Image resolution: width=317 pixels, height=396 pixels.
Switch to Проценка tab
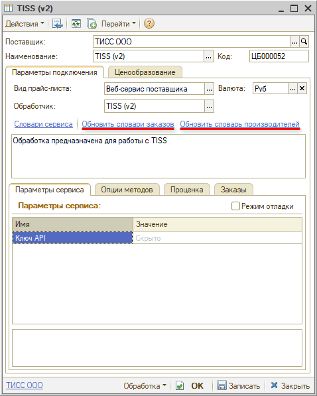point(186,190)
